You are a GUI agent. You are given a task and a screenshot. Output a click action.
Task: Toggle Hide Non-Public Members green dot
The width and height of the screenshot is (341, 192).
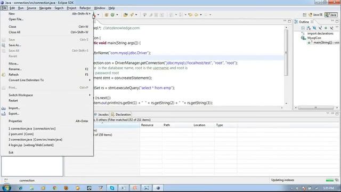326,28
